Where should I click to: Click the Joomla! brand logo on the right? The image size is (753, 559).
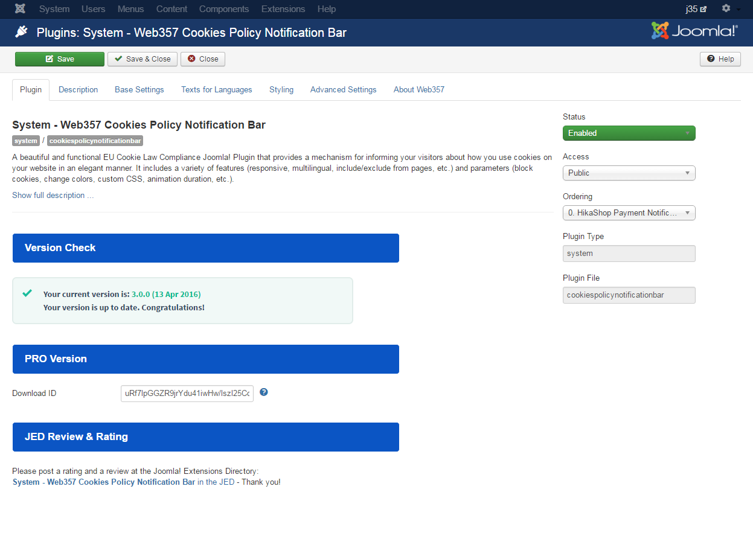pyautogui.click(x=694, y=31)
